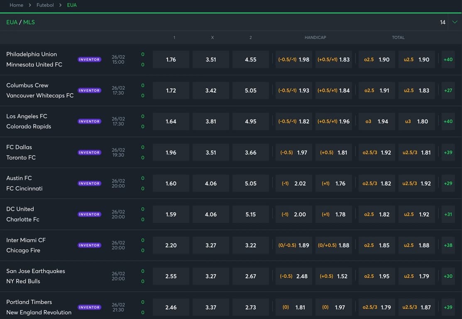Click INVENTOR badge for Portland Timbers match
Viewport: 462px width, 319px height.
click(x=89, y=307)
